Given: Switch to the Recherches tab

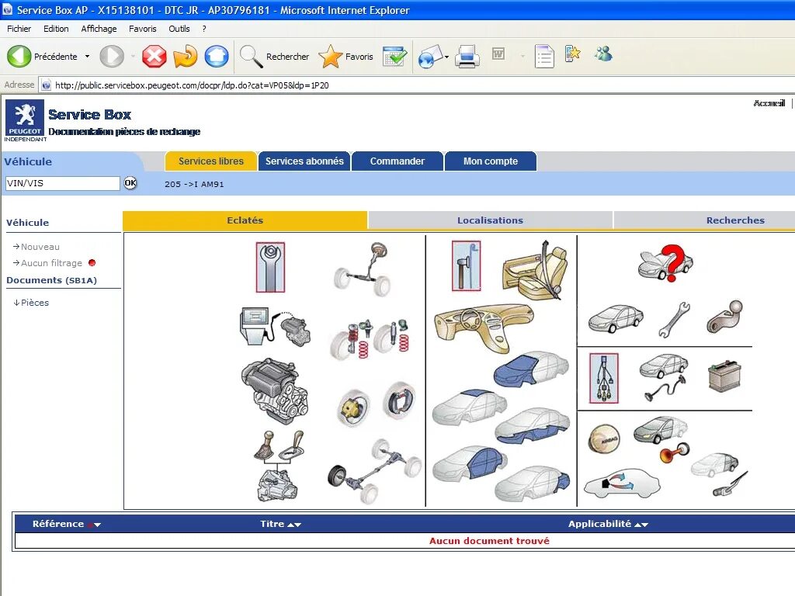Looking at the screenshot, I should click(735, 220).
